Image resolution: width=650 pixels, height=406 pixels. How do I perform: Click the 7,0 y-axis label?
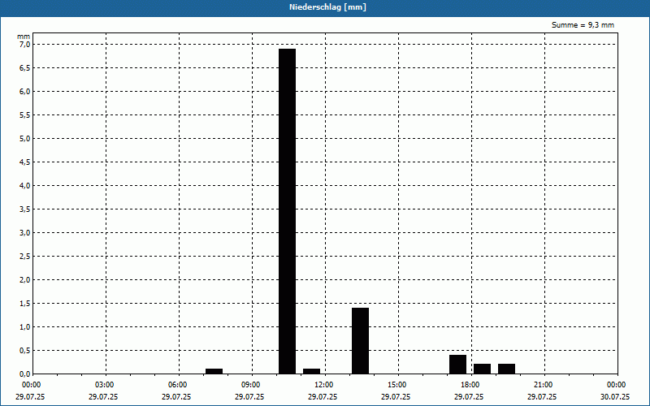(25, 45)
